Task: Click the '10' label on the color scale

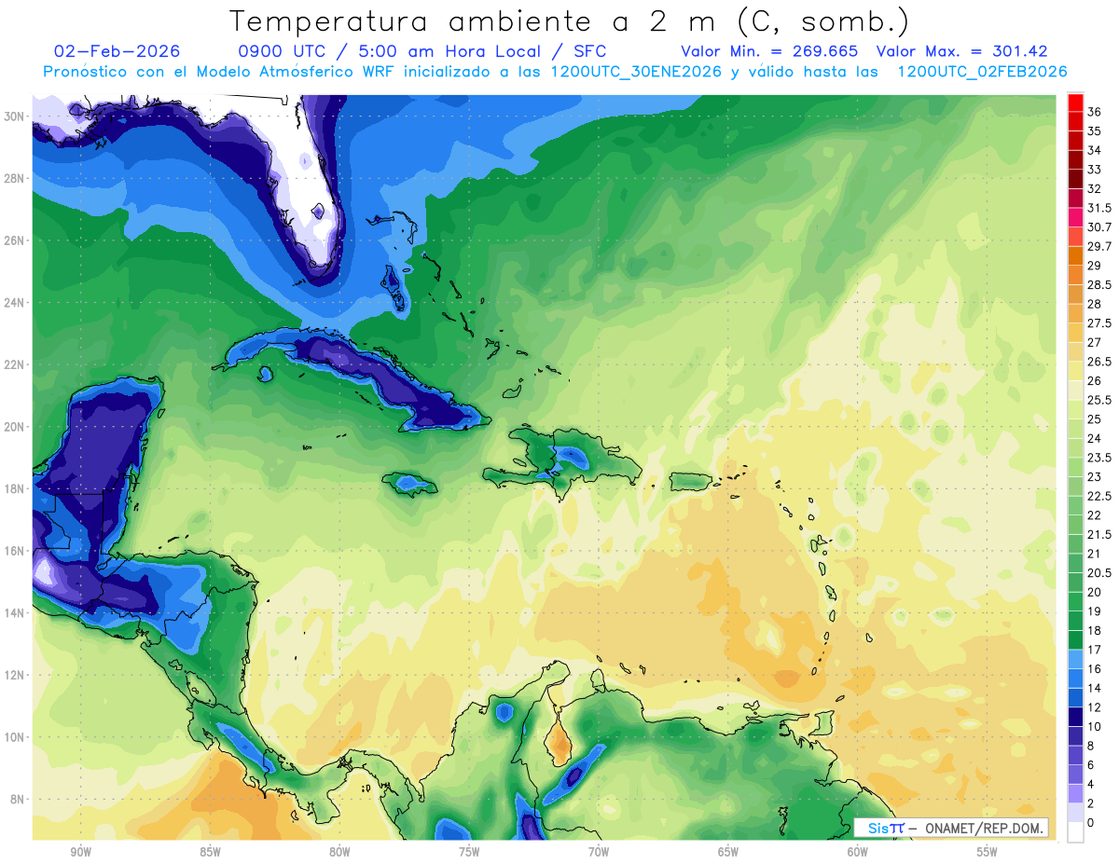Action: point(1095,726)
